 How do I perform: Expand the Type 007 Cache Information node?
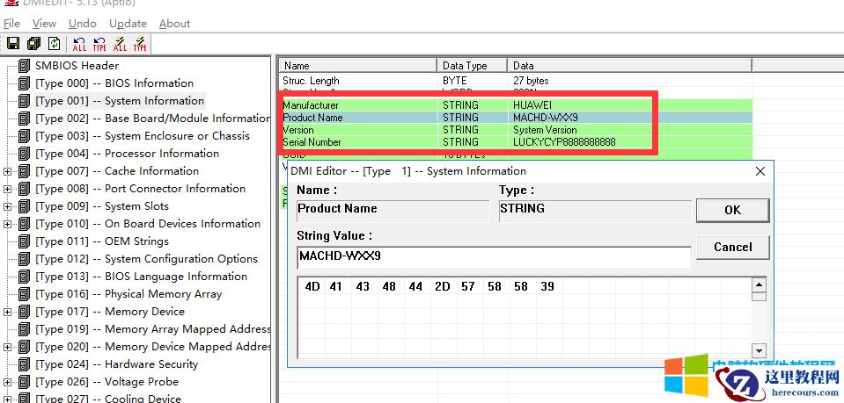8,171
